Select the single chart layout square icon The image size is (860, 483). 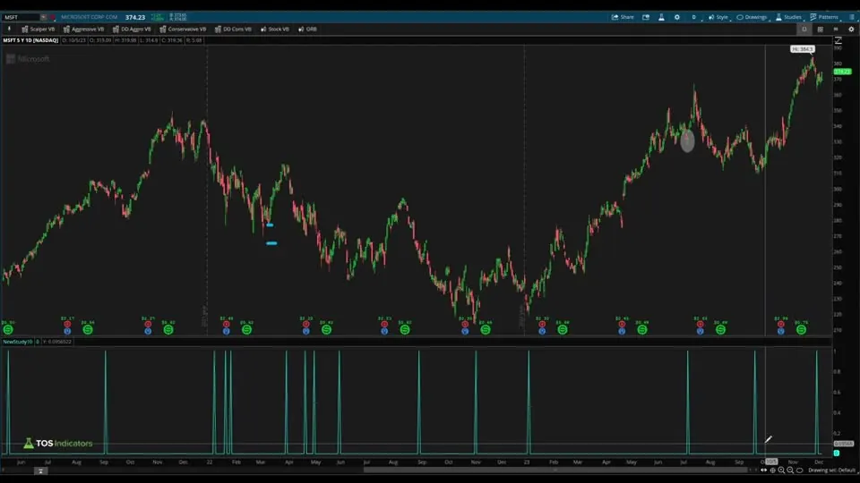click(x=804, y=29)
